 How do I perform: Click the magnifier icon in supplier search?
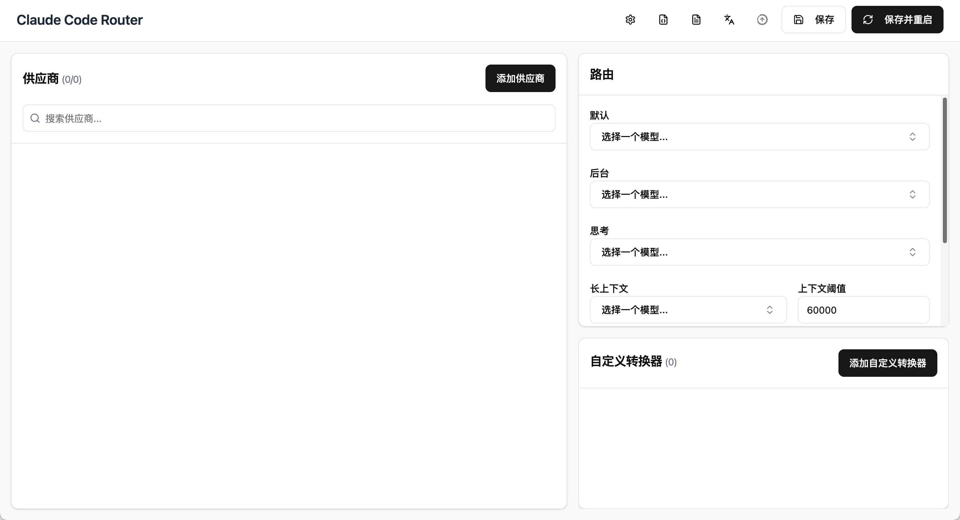point(35,118)
